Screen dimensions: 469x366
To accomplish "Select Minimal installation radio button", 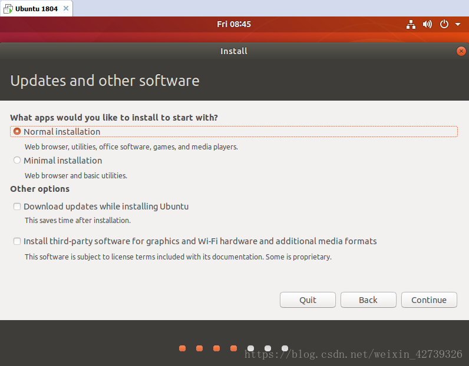I will coord(17,160).
